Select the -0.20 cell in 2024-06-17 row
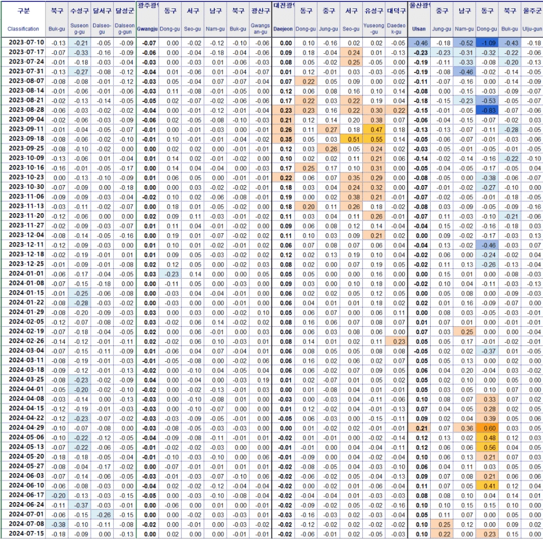 (57, 495)
